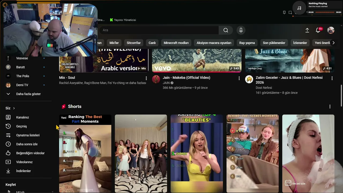Select the Son yüklenenler filter chip
The width and height of the screenshot is (343, 193).
point(274,43)
